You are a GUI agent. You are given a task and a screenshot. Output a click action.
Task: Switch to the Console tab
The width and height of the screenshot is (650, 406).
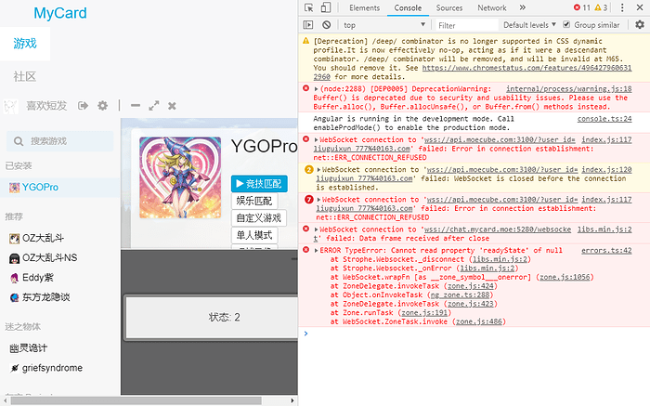408,7
